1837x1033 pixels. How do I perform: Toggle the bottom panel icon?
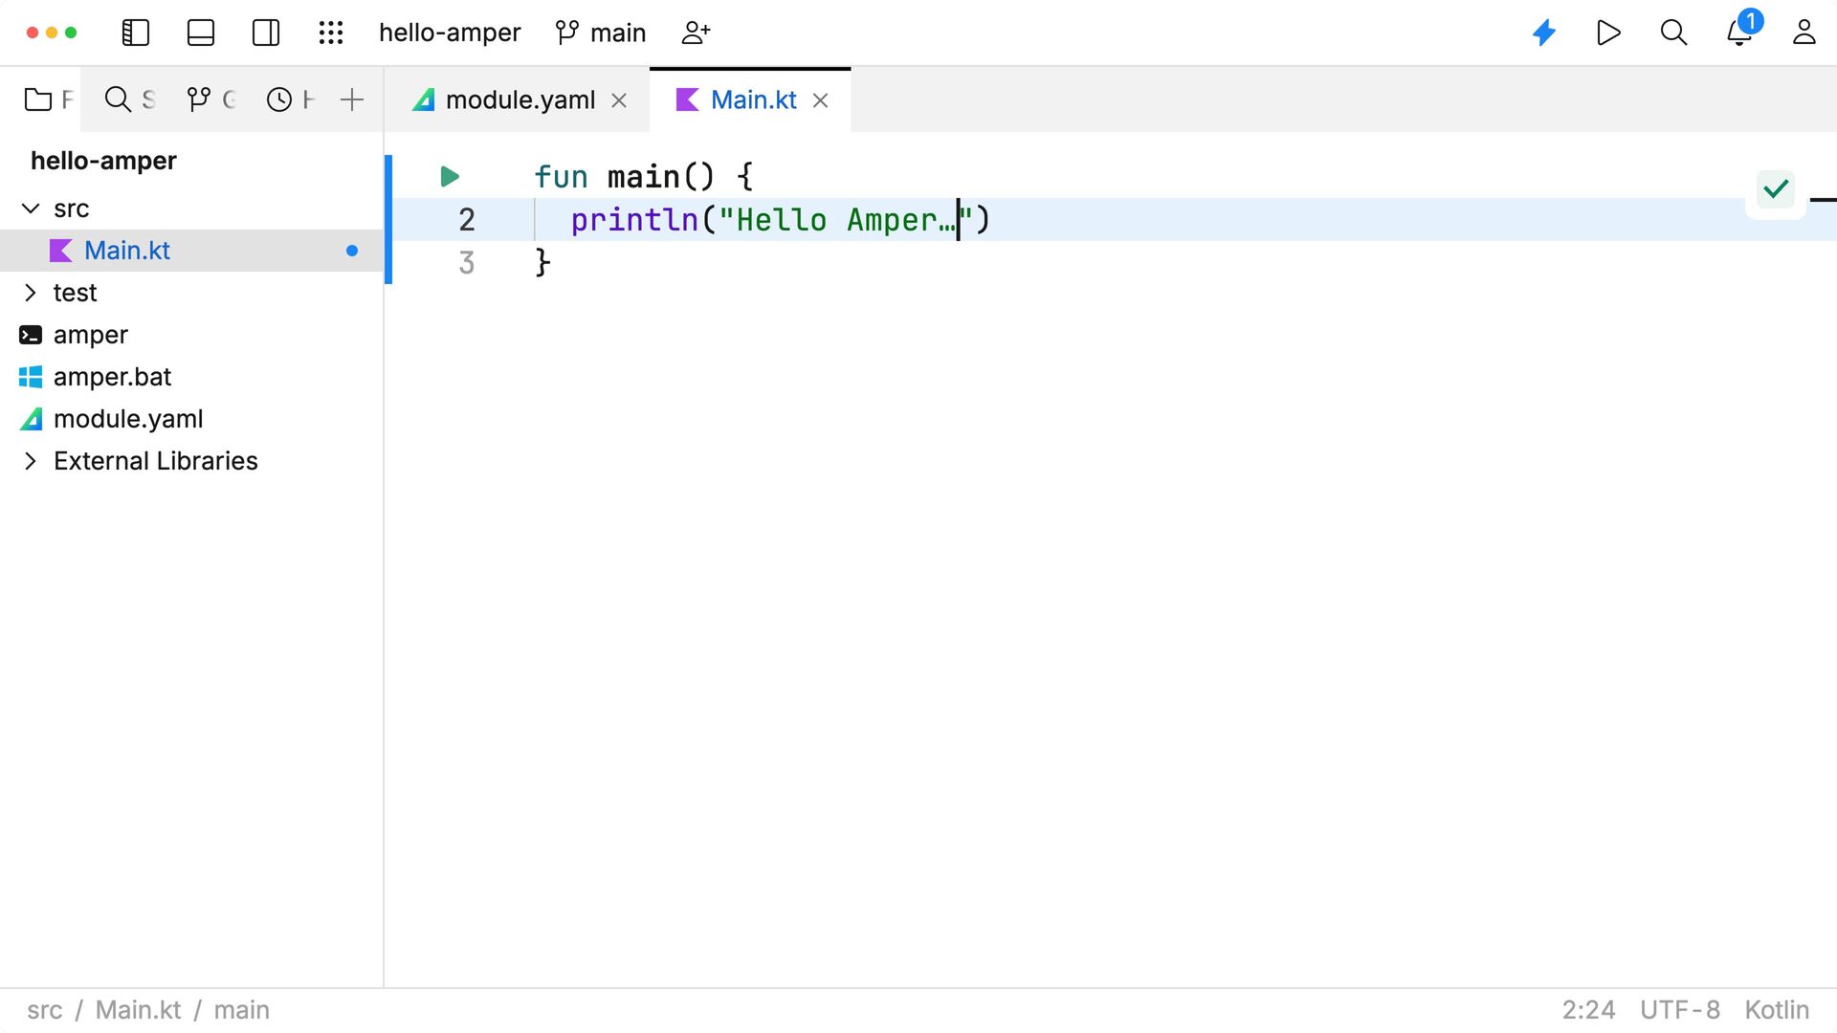201,33
